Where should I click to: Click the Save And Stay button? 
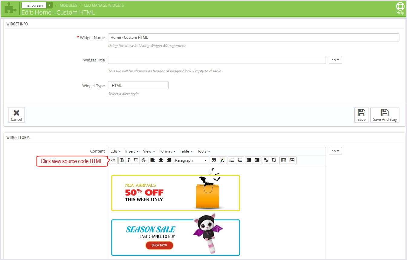[x=385, y=115]
